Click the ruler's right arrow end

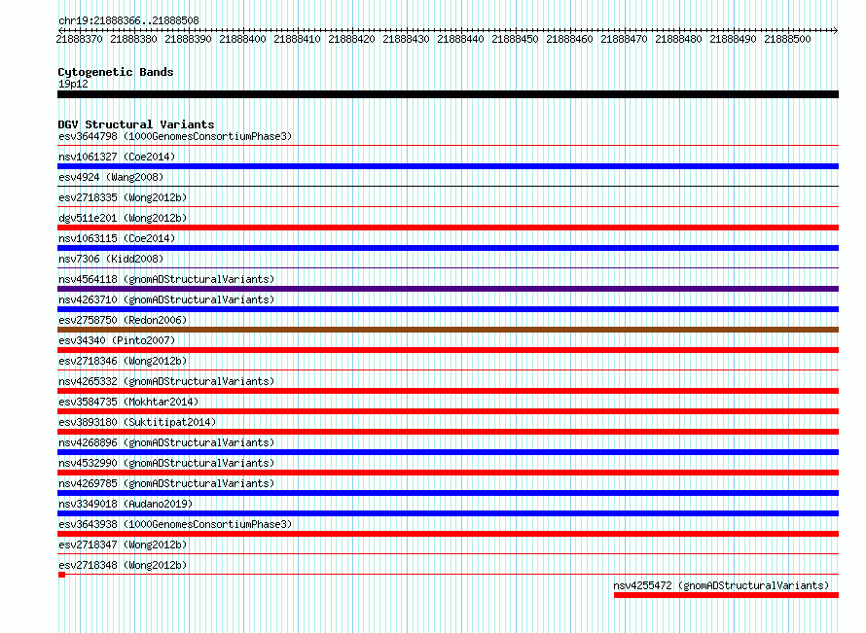point(835,30)
